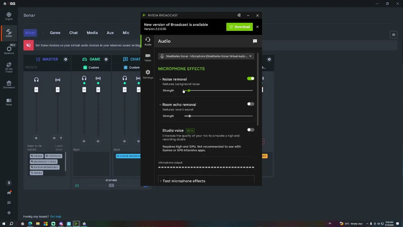
Task: Show hidden system tray icons
Action: click(x=367, y=224)
